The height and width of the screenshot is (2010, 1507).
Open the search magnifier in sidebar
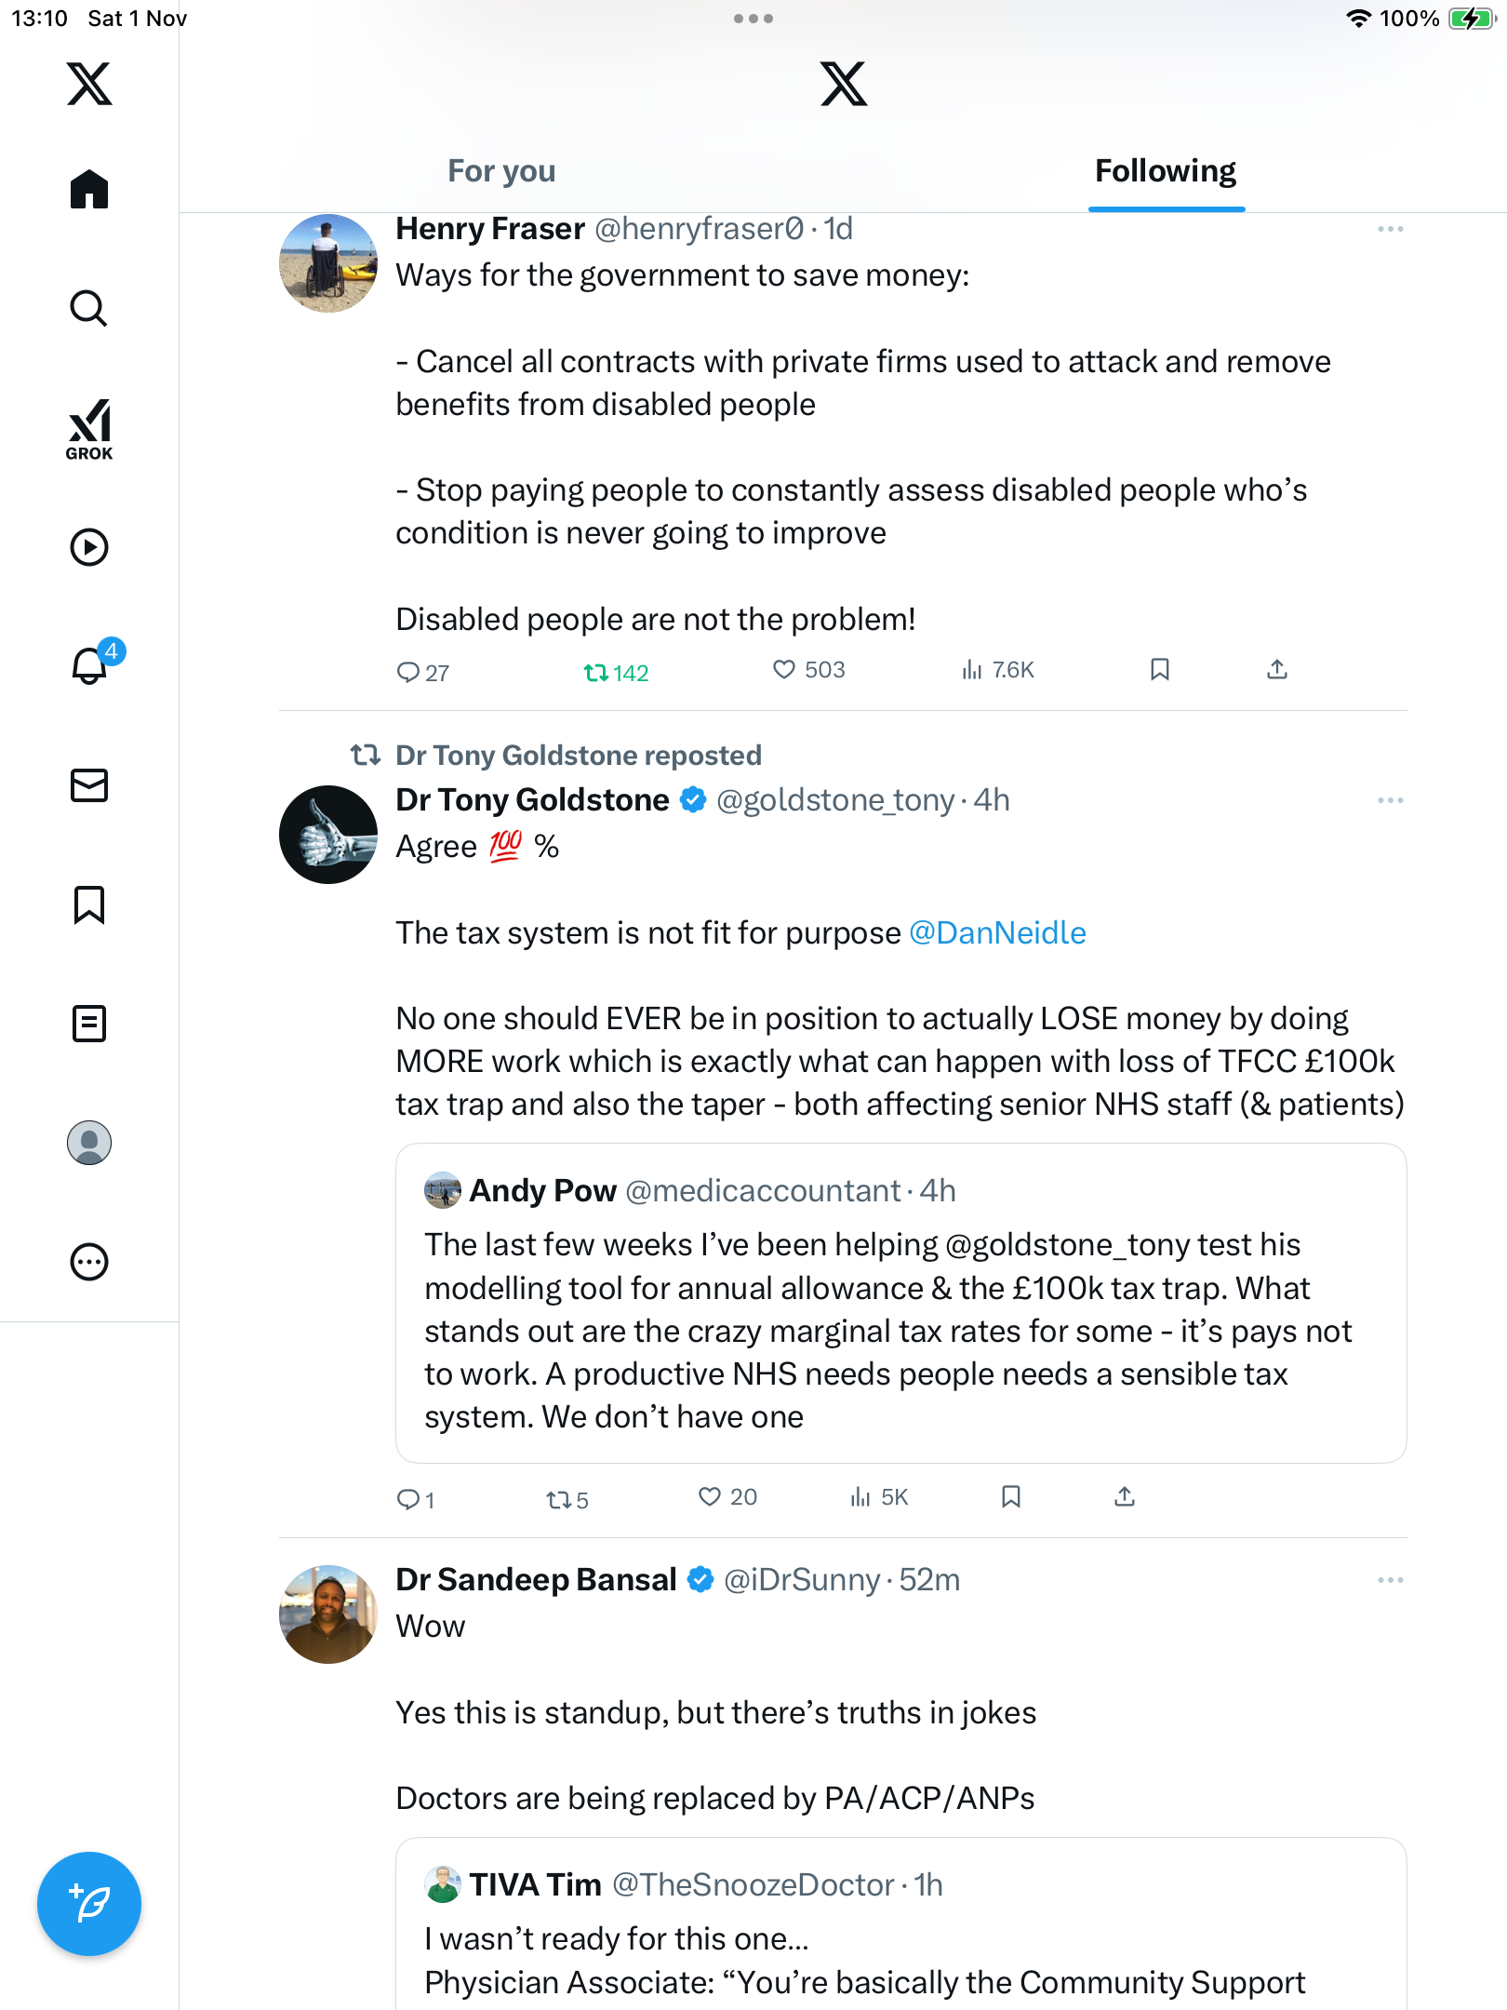89,309
